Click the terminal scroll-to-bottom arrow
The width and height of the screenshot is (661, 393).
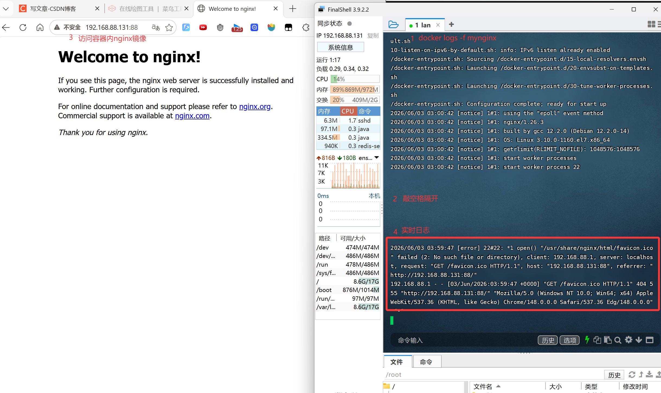click(639, 340)
